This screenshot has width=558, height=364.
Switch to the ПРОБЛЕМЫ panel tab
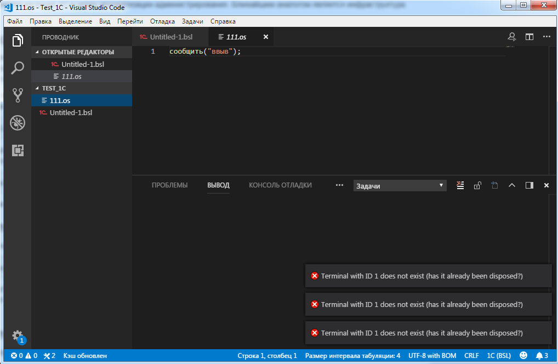click(169, 185)
